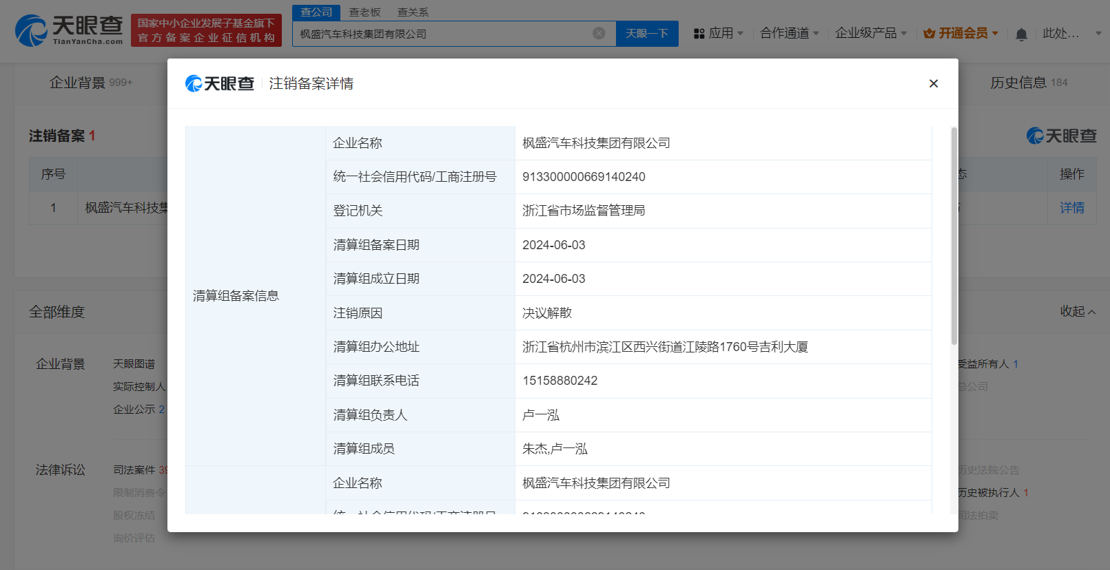Click the TianYanCha home logo
The height and width of the screenshot is (570, 1110).
[x=69, y=30]
